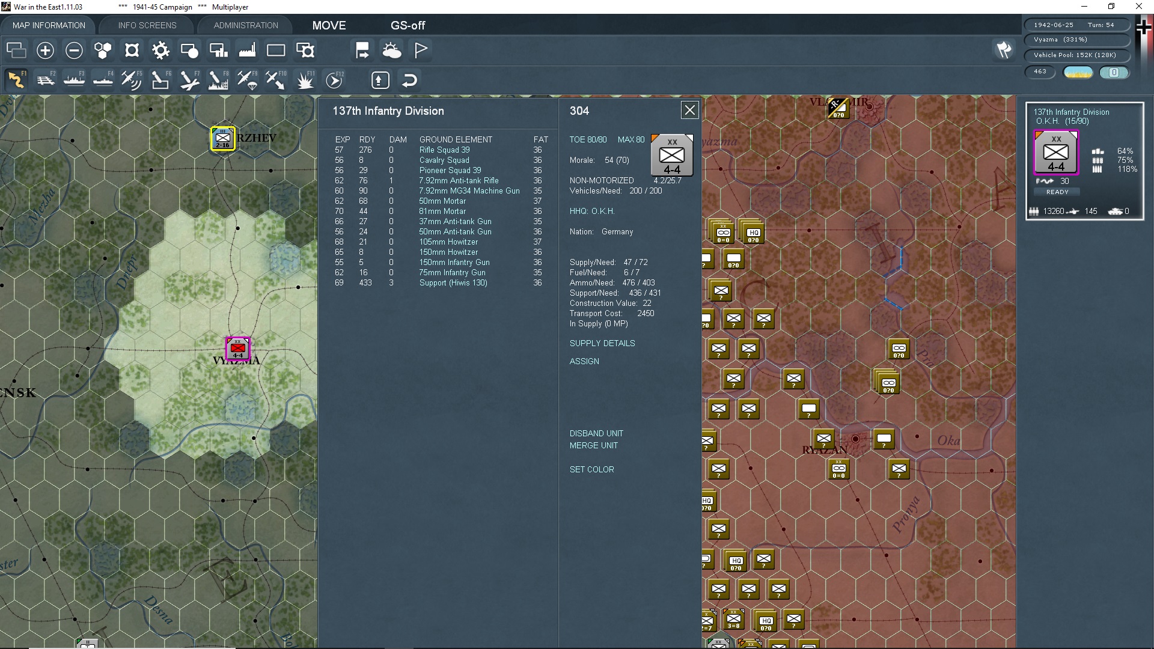Select F5 air recon mode button
This screenshot has height=649, width=1154.
click(x=132, y=80)
